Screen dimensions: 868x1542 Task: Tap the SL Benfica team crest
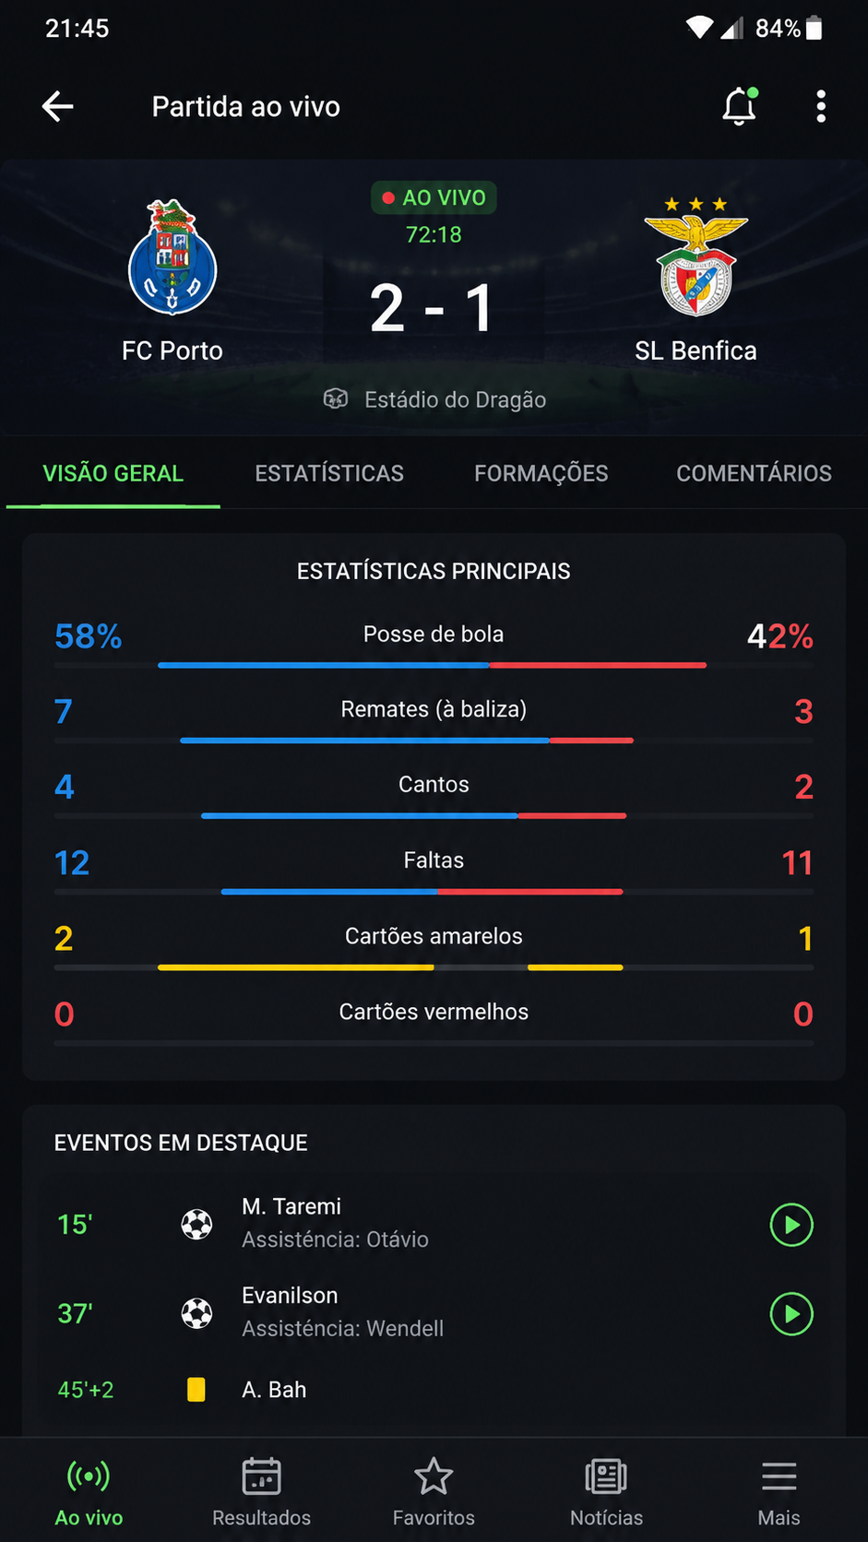(696, 256)
